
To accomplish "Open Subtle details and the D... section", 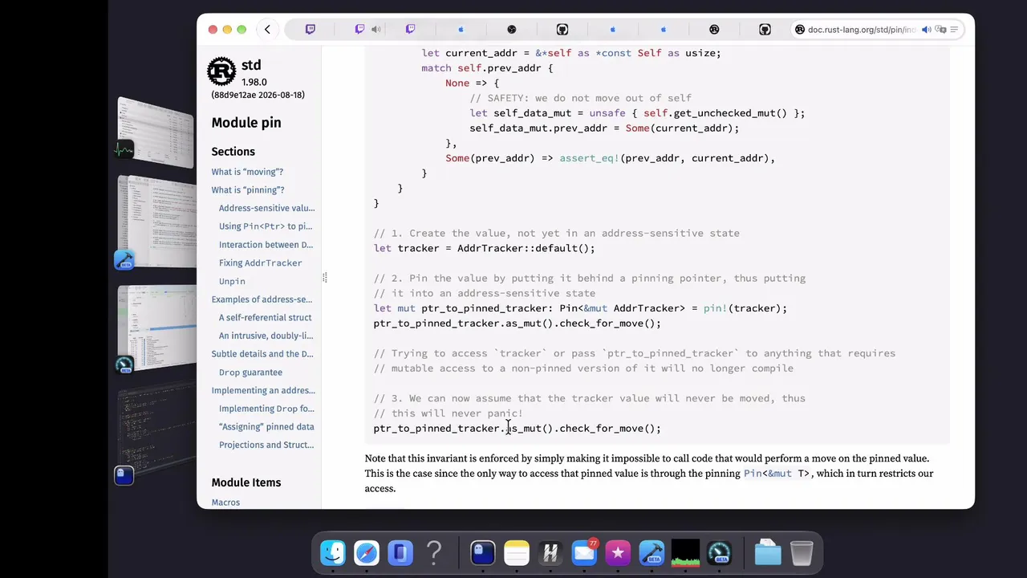I will pos(262,354).
